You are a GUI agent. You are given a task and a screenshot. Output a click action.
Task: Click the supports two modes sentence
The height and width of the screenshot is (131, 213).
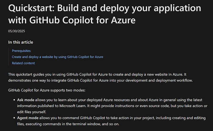[47, 90]
